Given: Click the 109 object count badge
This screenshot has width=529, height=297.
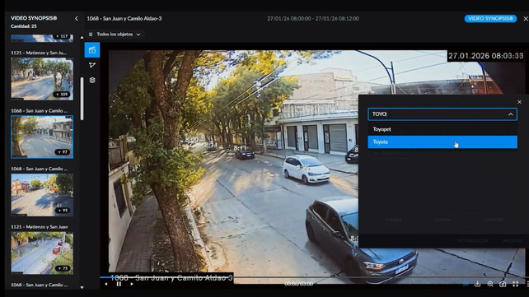Looking at the screenshot, I should point(63,95).
